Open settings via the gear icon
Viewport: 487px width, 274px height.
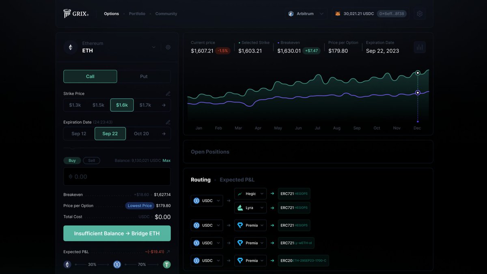(x=420, y=13)
